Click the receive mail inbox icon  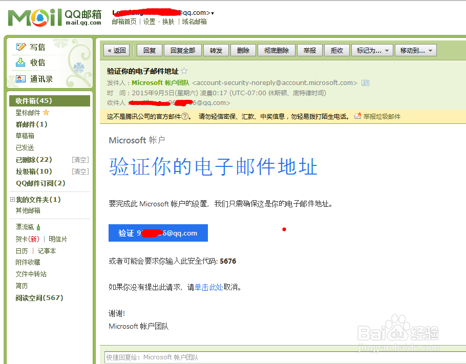[x=20, y=62]
